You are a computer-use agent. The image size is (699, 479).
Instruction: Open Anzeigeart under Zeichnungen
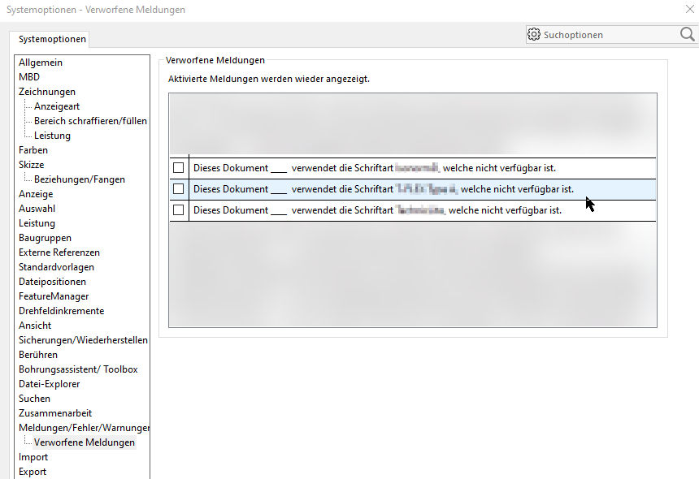pos(57,106)
